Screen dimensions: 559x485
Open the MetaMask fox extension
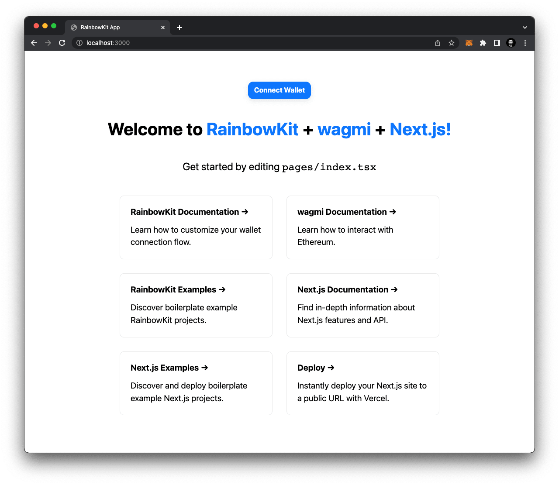click(469, 43)
